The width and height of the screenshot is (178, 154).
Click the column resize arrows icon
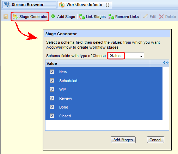[x=166, y=63]
